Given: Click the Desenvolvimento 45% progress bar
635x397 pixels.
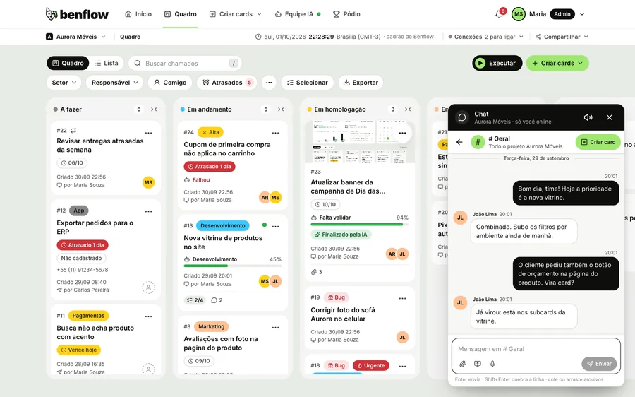Looking at the screenshot, I should click(x=232, y=266).
